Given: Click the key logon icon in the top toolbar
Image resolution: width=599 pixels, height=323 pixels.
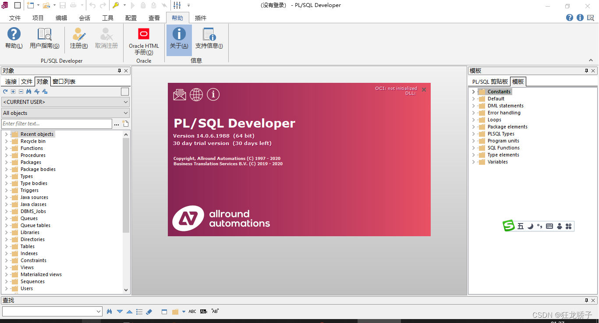Looking at the screenshot, I should [x=116, y=5].
